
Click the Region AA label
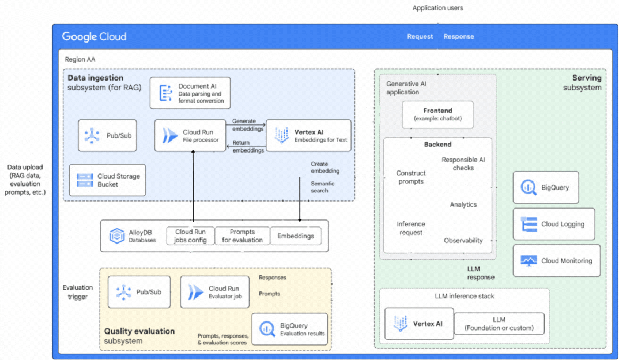(80, 59)
